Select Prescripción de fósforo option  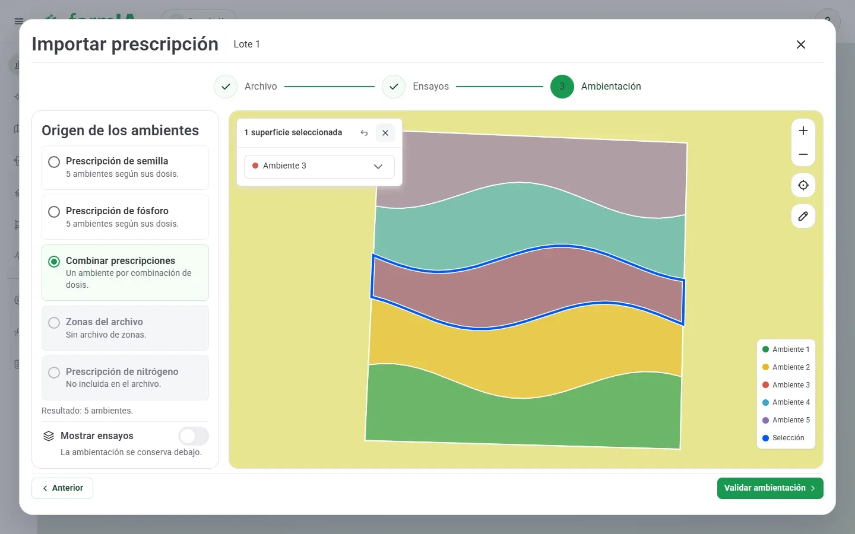125,217
